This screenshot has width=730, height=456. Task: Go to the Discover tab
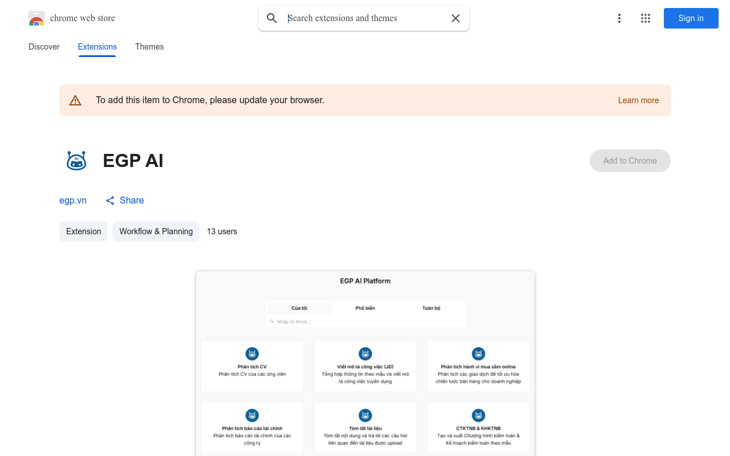44,47
